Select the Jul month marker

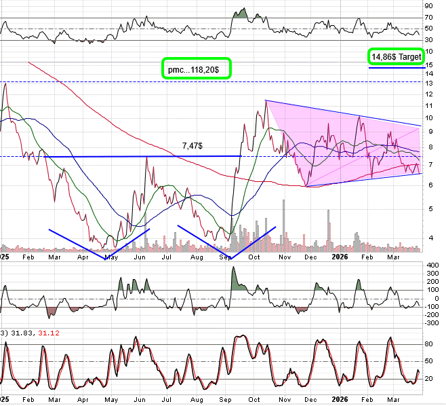coord(168,258)
